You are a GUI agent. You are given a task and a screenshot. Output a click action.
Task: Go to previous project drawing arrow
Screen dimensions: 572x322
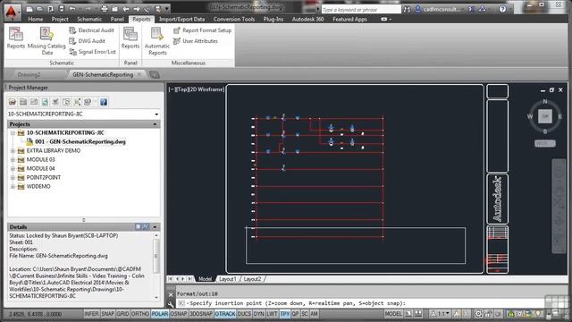[126, 8]
